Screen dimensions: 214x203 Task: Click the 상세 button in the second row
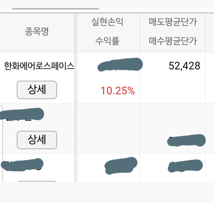click(37, 140)
